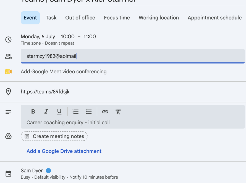Click the location pin icon
The width and height of the screenshot is (246, 183).
[x=8, y=92]
